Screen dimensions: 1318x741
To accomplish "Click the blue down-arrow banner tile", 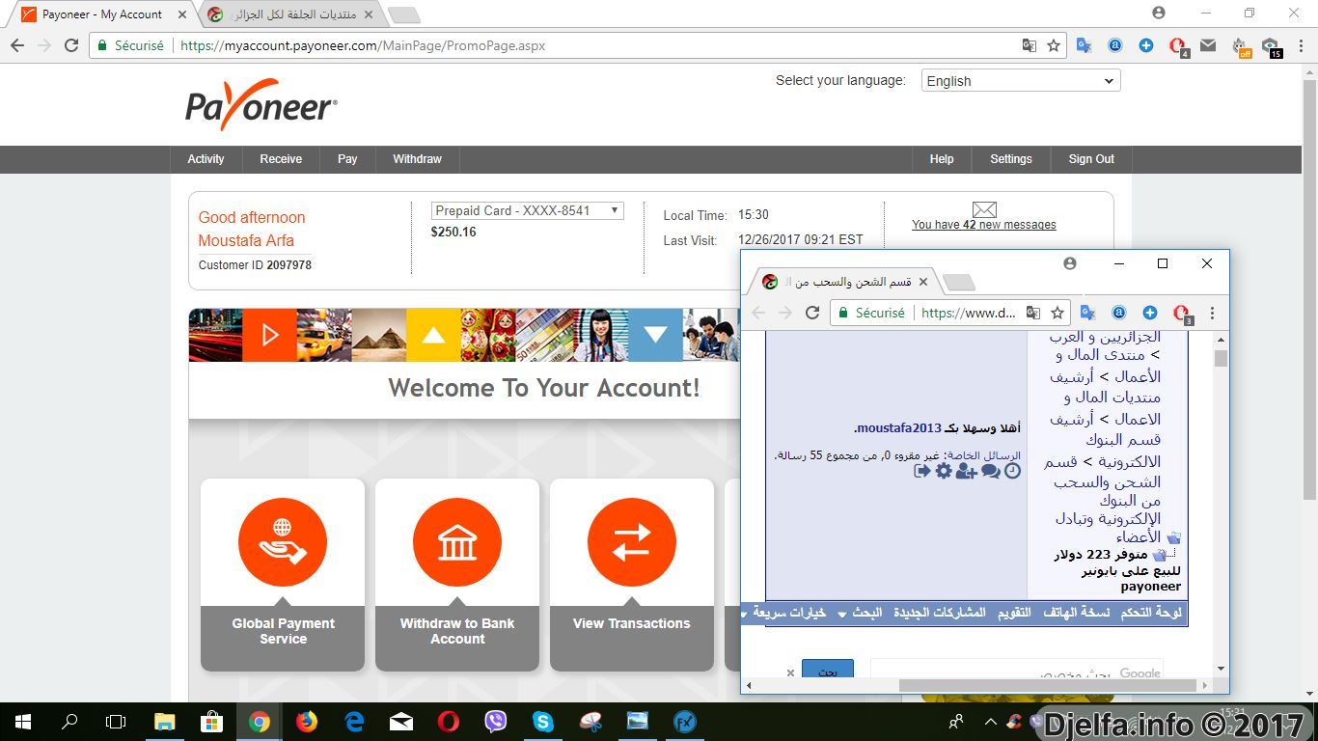I will click(655, 335).
